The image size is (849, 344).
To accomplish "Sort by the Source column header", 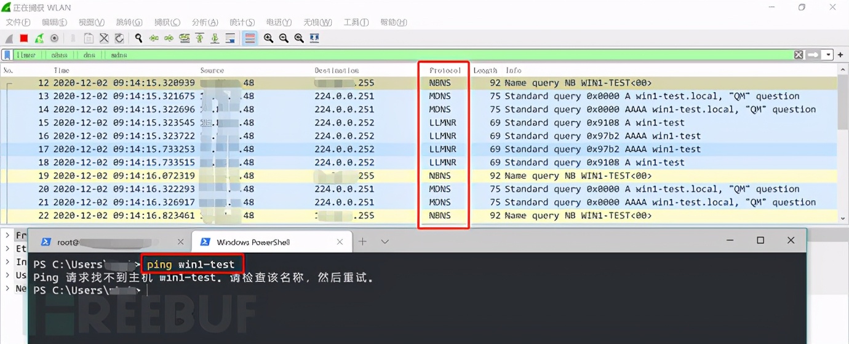I will 212,71.
